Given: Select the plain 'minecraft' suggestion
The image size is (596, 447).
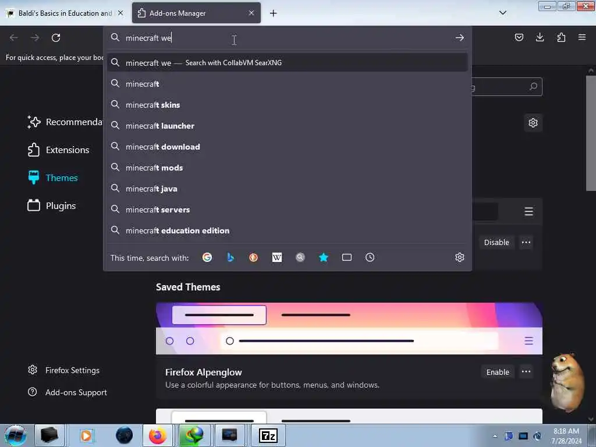Looking at the screenshot, I should (x=288, y=84).
